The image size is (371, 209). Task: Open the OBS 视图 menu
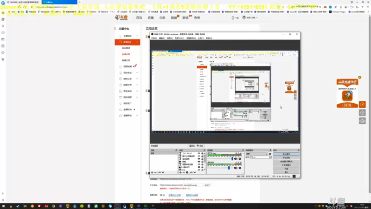pyautogui.click(x=170, y=38)
